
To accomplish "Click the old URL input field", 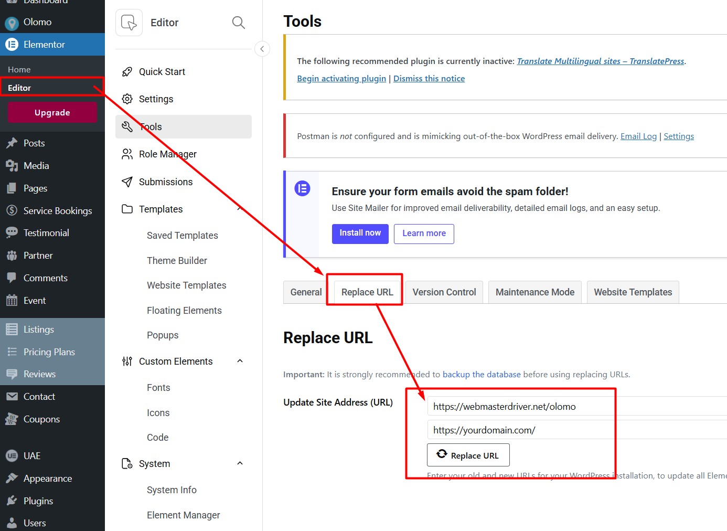I will point(519,407).
